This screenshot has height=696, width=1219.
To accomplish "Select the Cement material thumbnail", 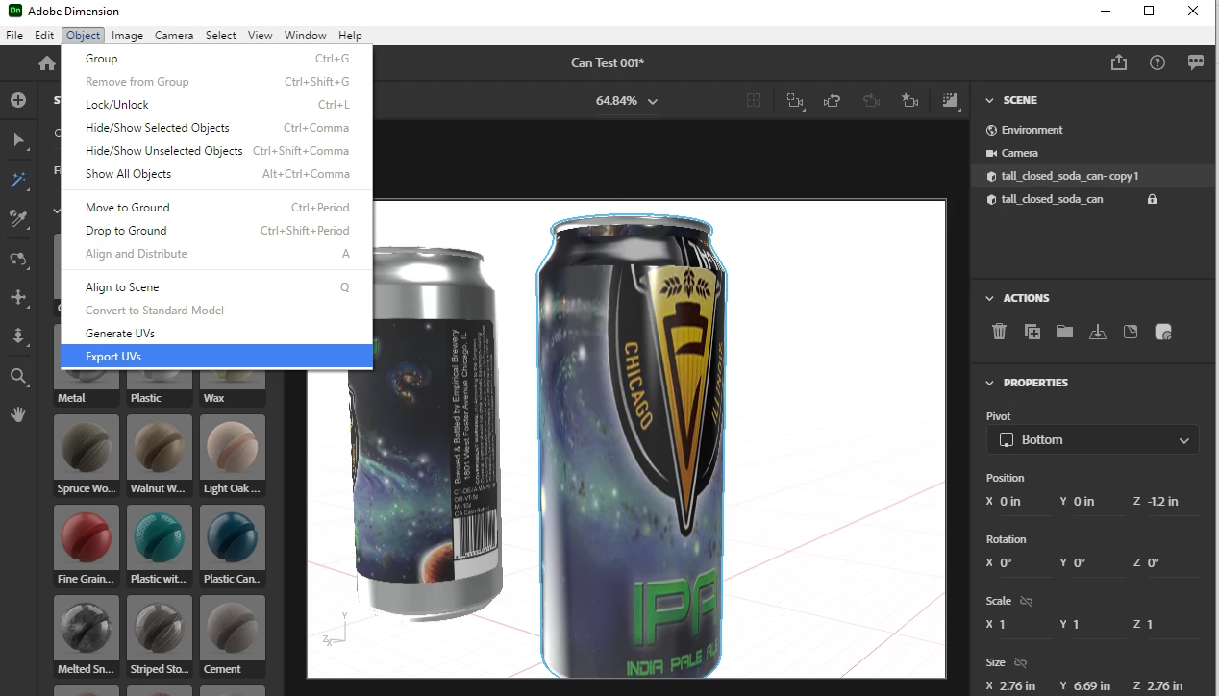I will point(233,636).
